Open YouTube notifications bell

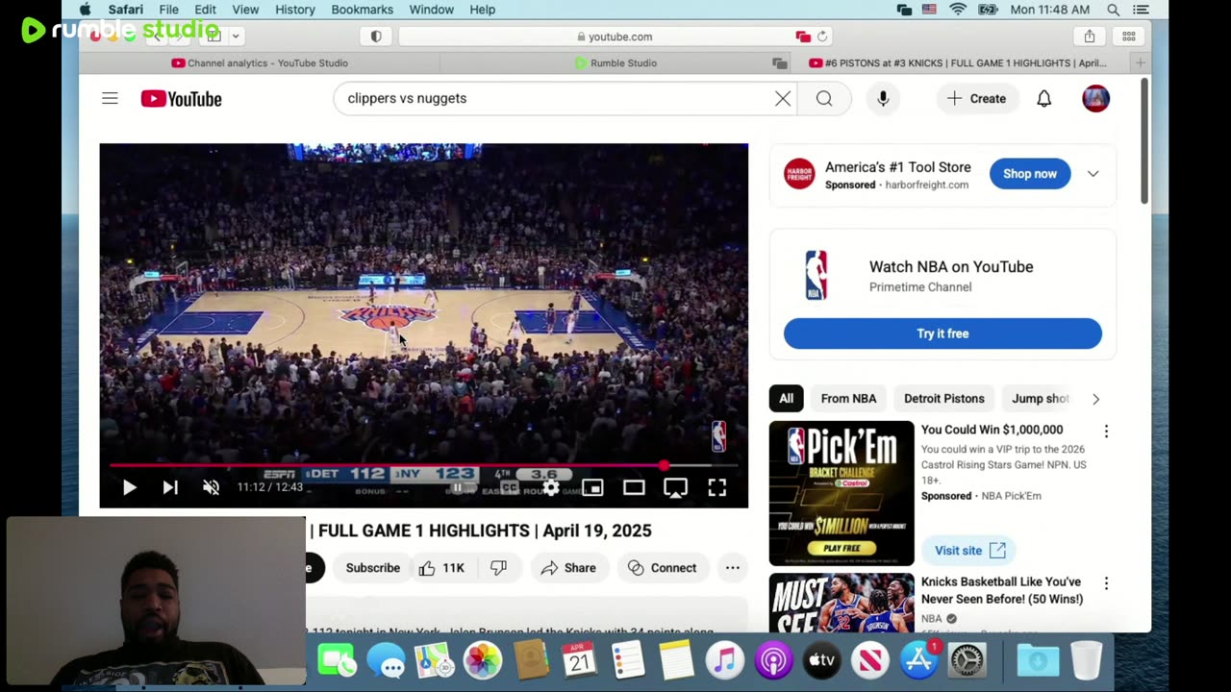1043,98
